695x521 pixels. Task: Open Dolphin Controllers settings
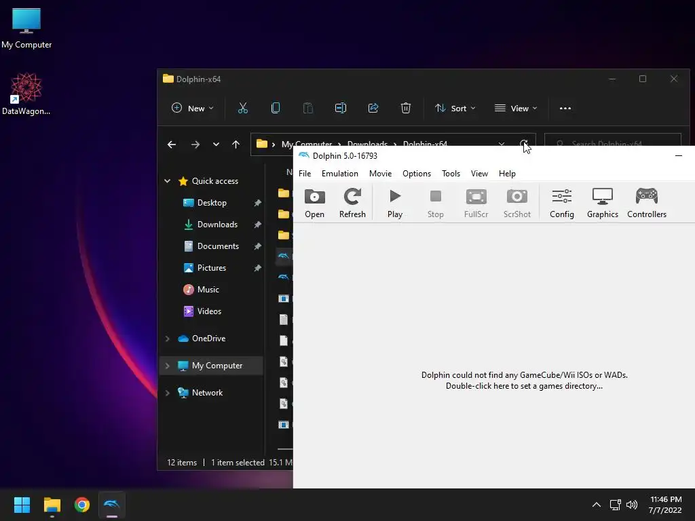coord(647,203)
